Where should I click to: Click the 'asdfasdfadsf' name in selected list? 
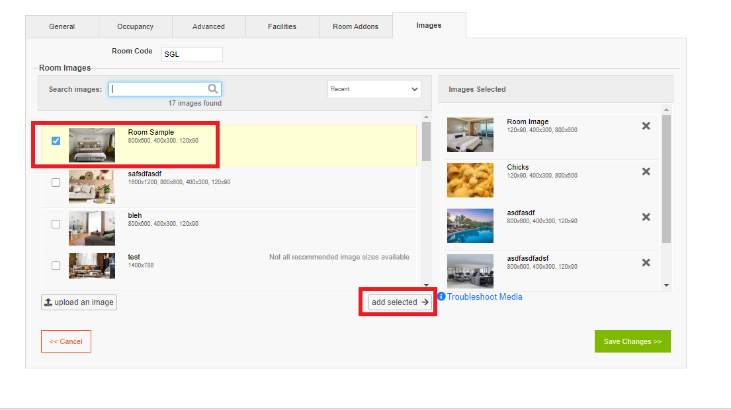(528, 258)
